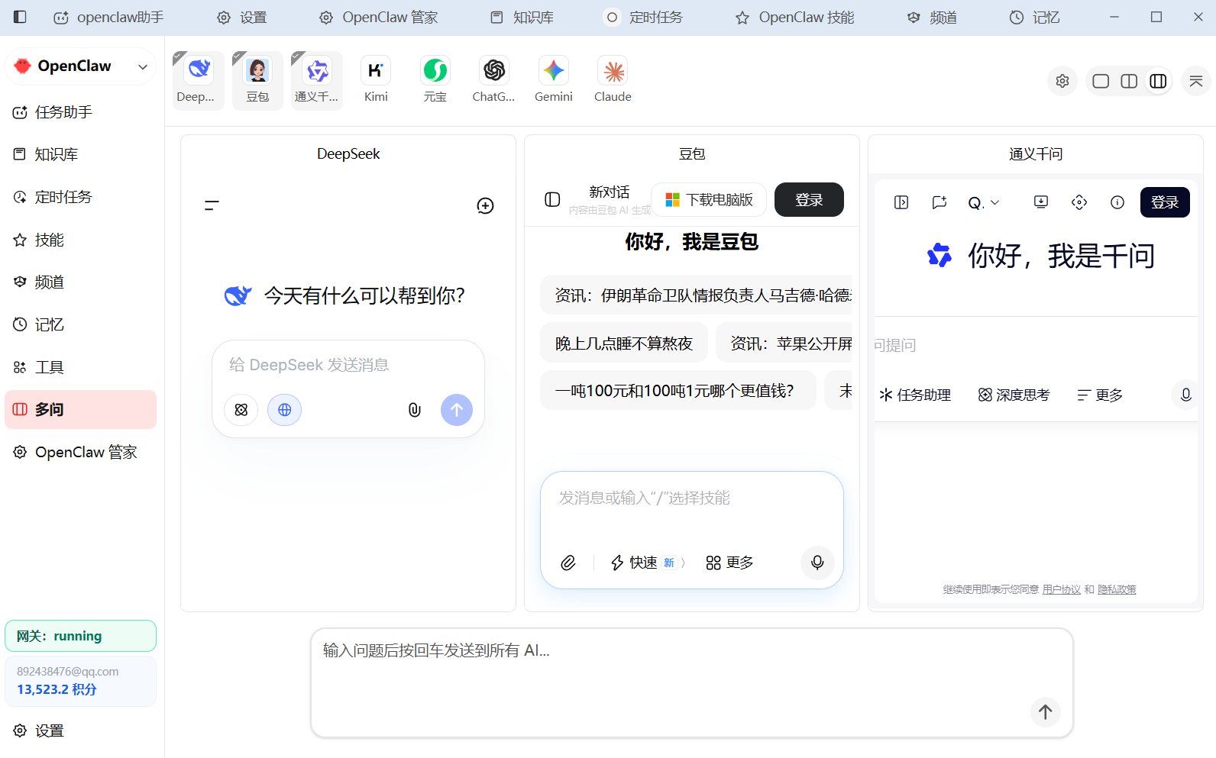Open 千问 settings target icon

tap(1079, 202)
